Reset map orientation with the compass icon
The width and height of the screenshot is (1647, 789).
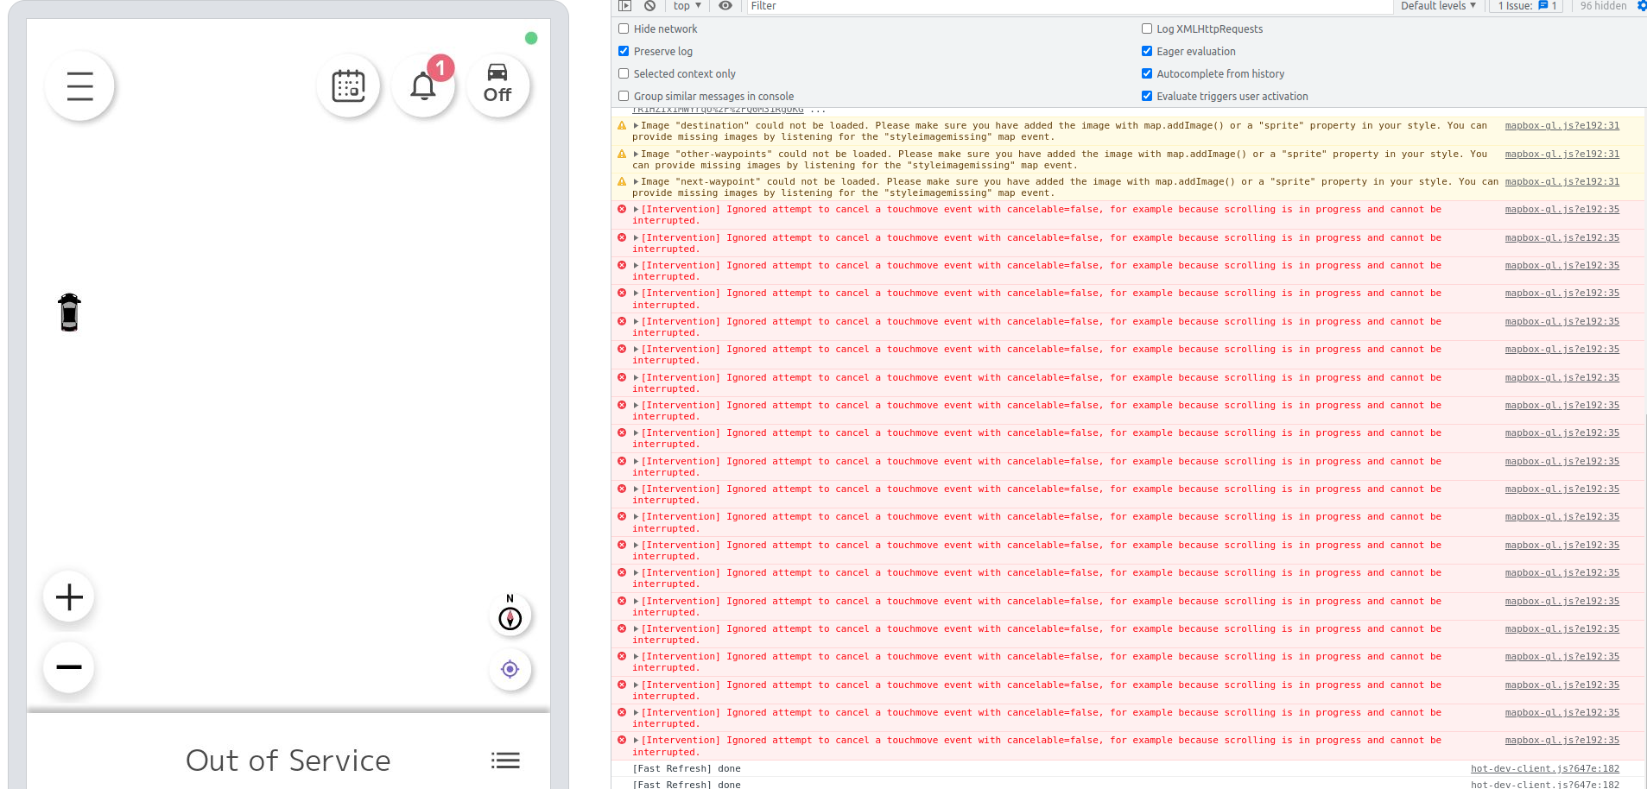click(x=510, y=617)
